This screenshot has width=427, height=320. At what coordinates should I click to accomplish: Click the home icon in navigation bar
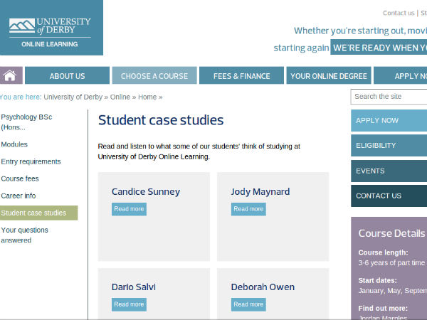coord(11,76)
